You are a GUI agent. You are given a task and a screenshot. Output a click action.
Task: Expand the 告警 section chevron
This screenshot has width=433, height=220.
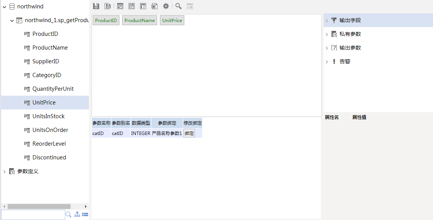tap(327, 62)
